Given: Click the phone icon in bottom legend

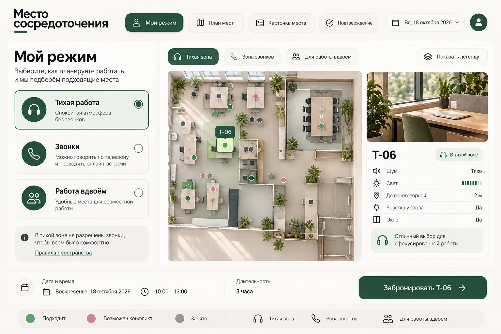Looking at the screenshot, I should (x=316, y=318).
